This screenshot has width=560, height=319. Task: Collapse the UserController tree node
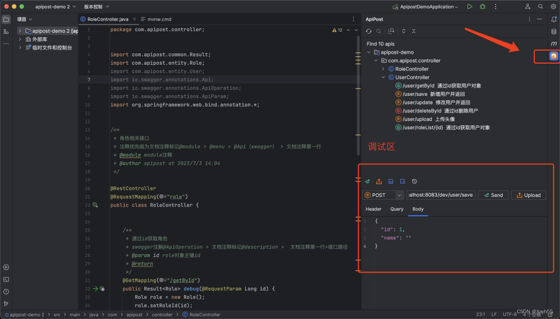click(383, 77)
